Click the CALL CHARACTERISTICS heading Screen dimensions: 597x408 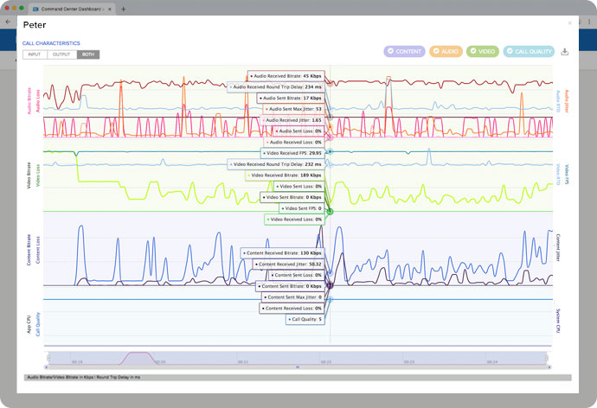click(x=51, y=43)
